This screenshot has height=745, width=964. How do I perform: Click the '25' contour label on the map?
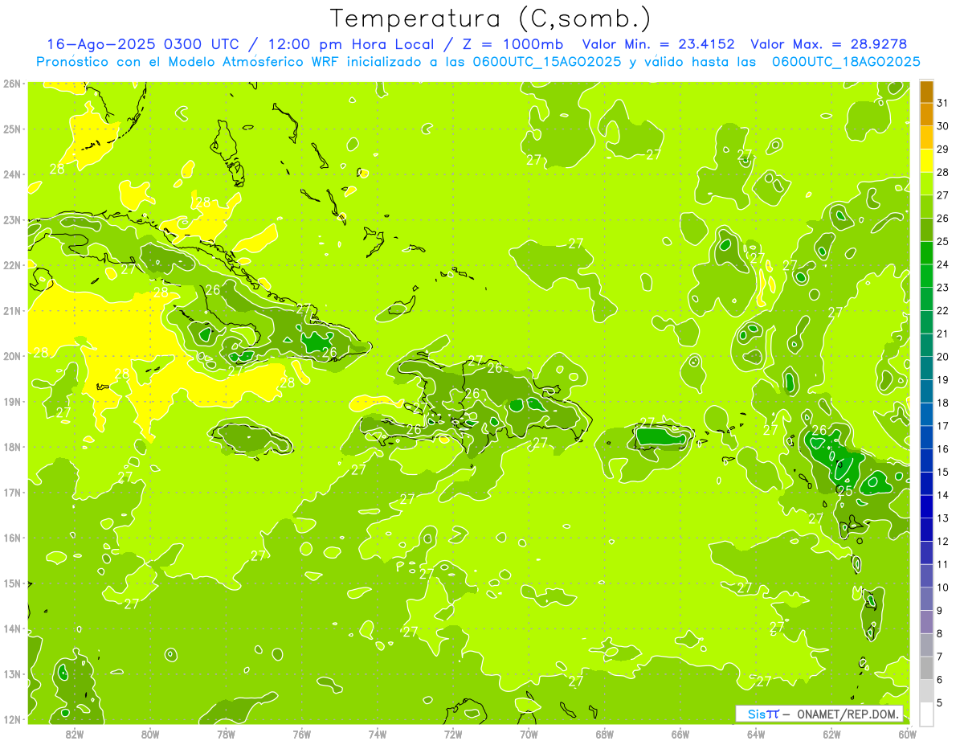coord(844,490)
